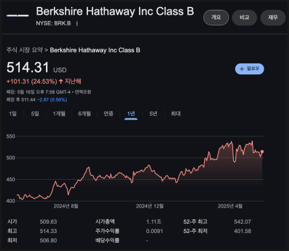Click the 배당수익률 label
This screenshot has height=251, width=289.
107,240
